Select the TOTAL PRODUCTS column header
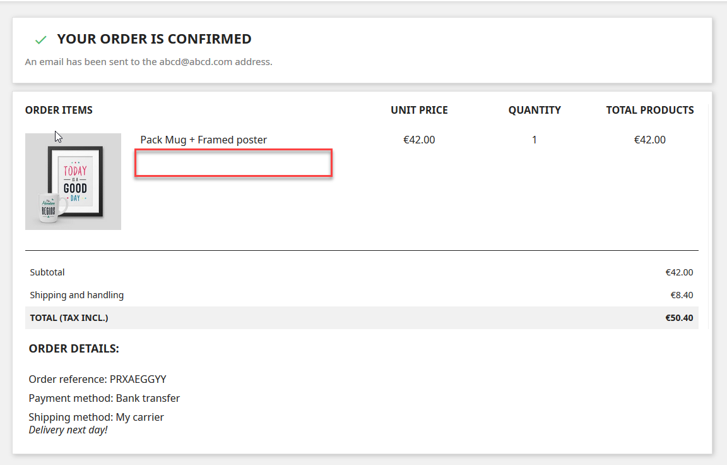The height and width of the screenshot is (465, 727). click(x=650, y=110)
